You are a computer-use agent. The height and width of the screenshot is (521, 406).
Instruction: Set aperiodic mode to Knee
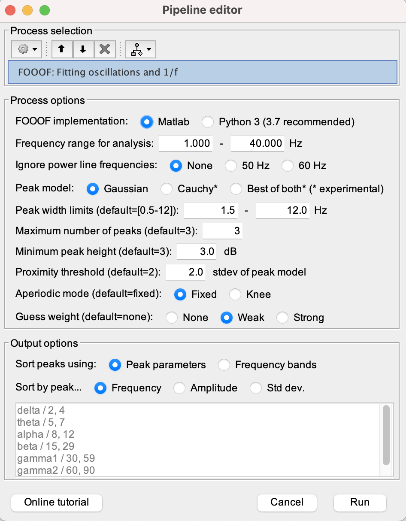click(235, 294)
